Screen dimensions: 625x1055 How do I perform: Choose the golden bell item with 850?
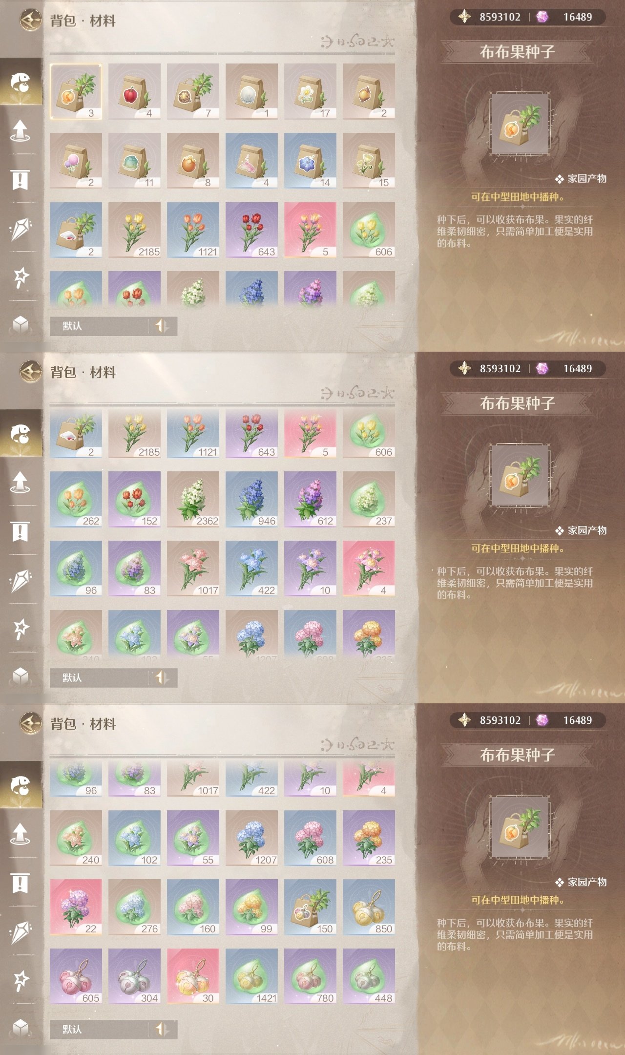tap(369, 907)
